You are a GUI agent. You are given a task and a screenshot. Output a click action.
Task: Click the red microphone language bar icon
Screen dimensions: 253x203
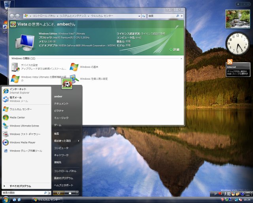pyautogui.click(x=220, y=193)
